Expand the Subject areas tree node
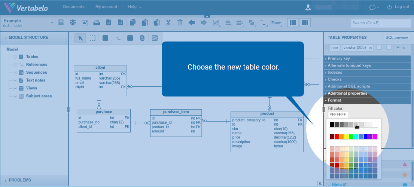 (15, 96)
